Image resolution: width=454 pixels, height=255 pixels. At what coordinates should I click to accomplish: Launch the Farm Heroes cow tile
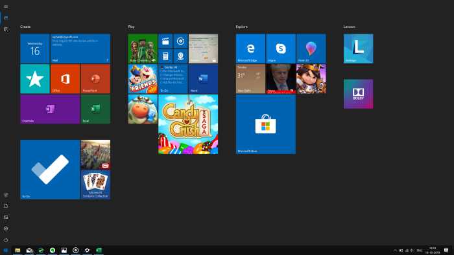pos(143,109)
